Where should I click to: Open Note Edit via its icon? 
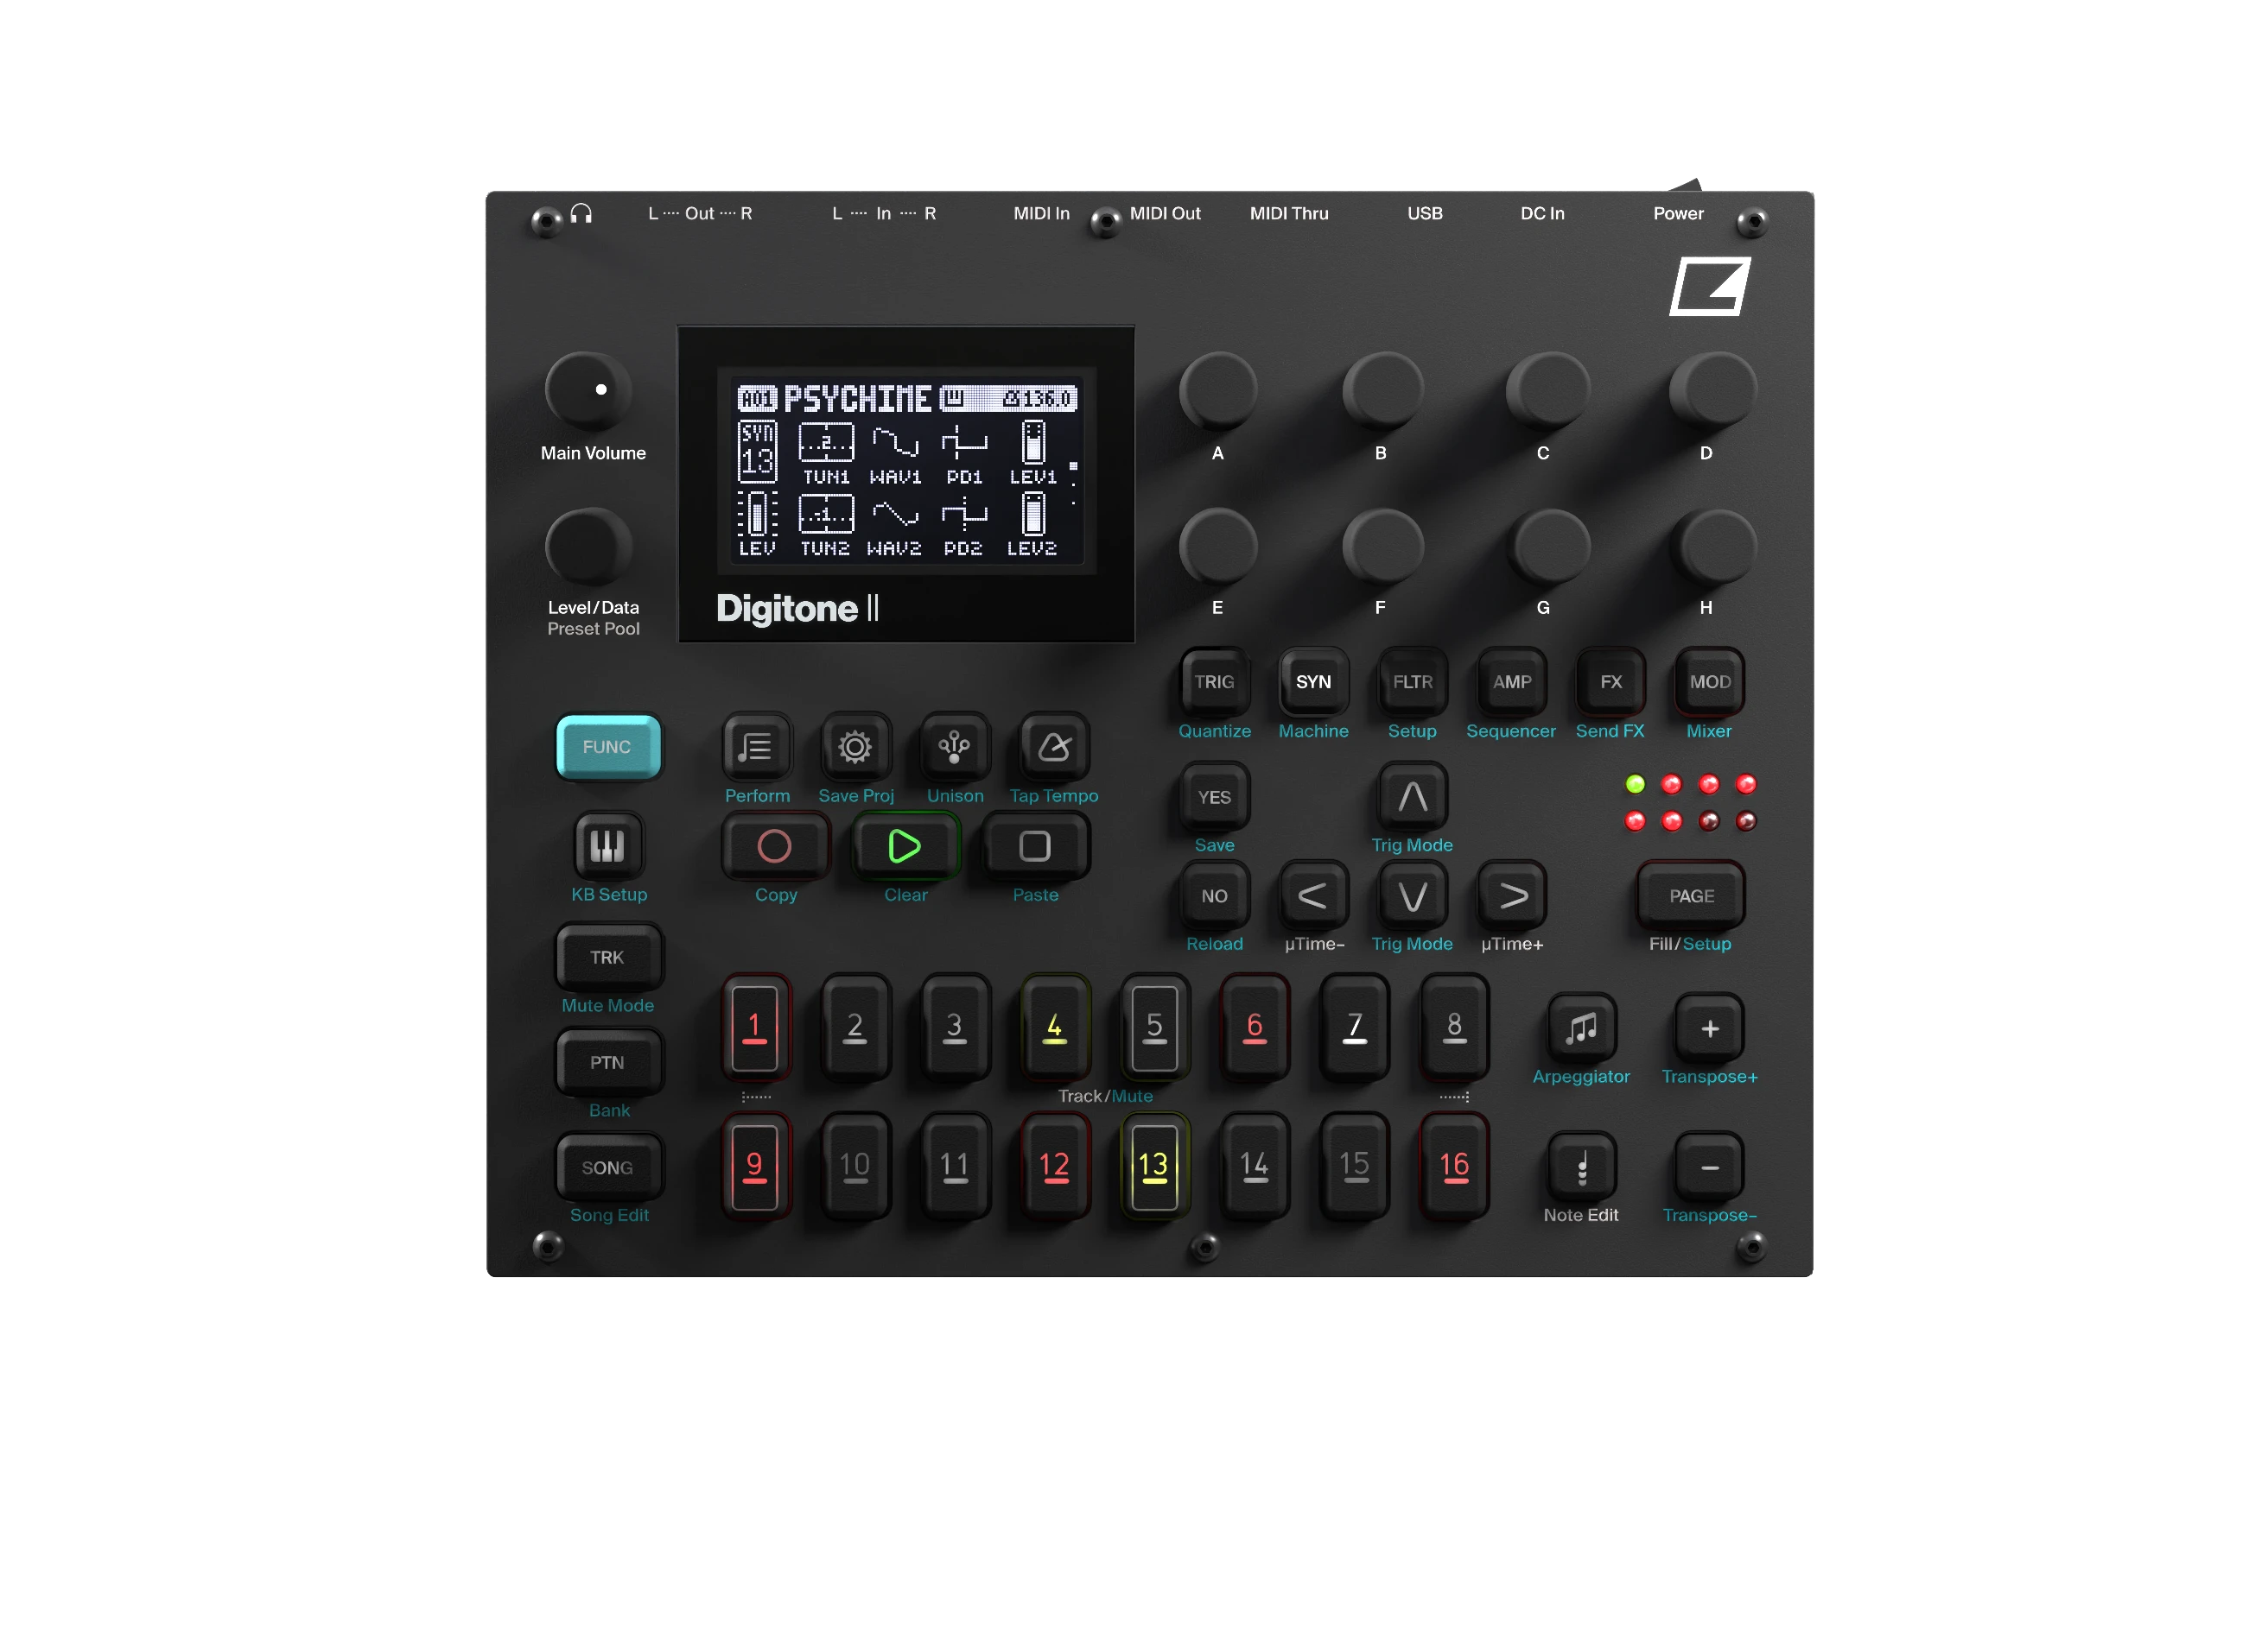[1580, 1167]
